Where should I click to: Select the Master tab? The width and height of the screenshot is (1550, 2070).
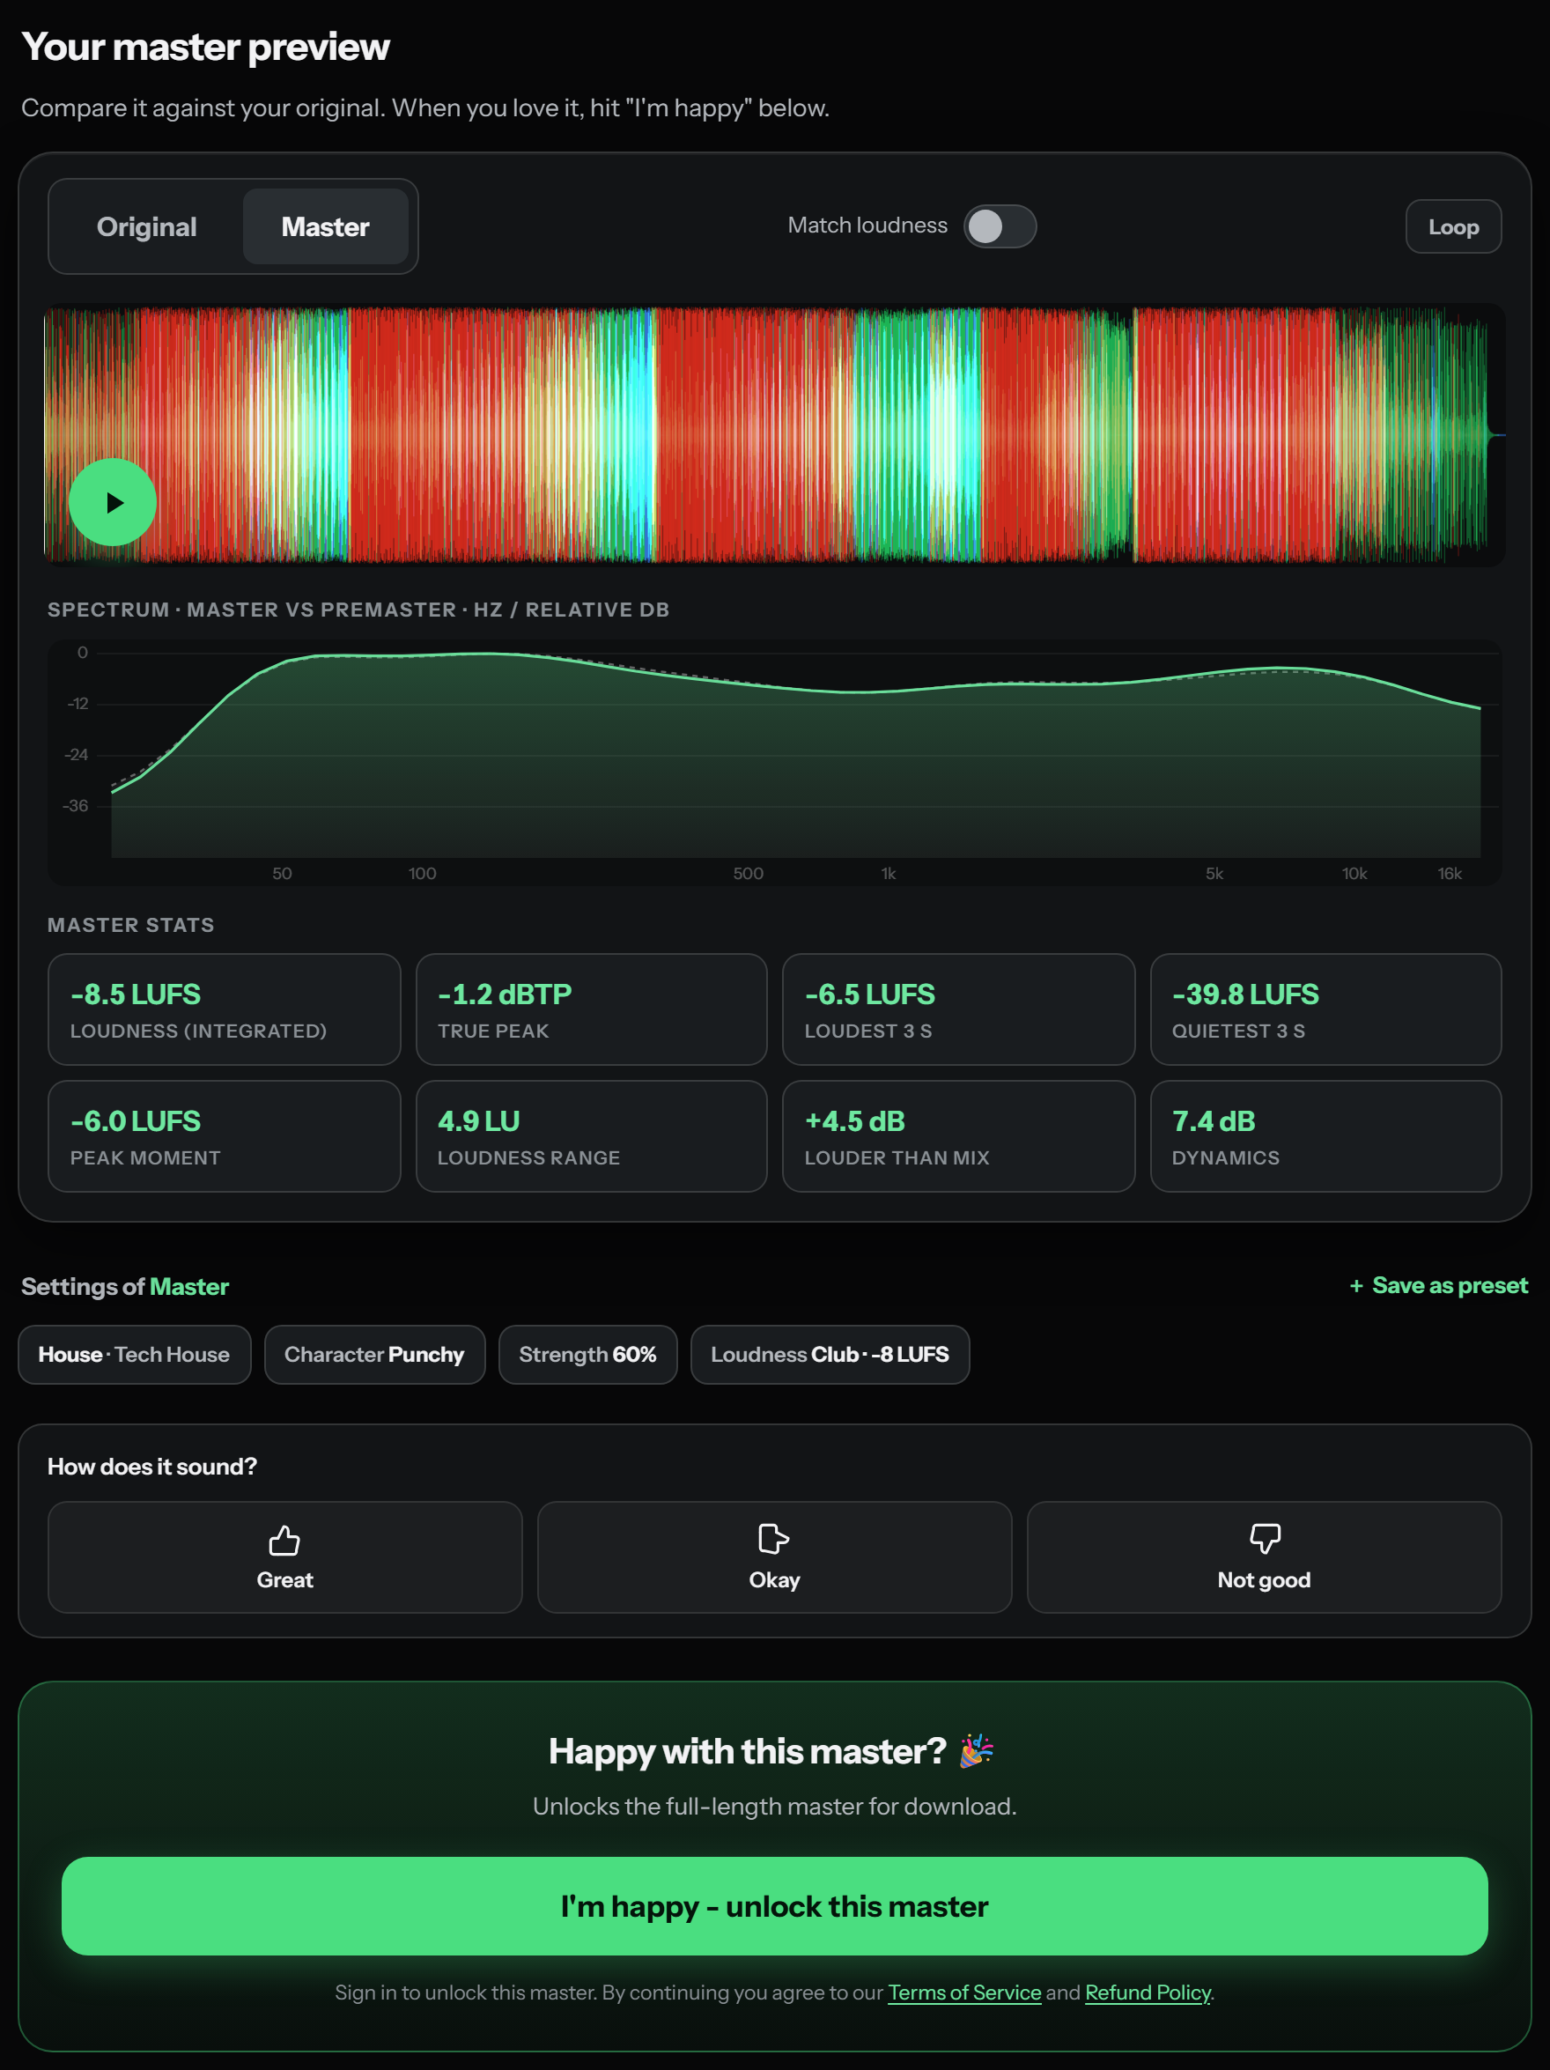pos(326,226)
